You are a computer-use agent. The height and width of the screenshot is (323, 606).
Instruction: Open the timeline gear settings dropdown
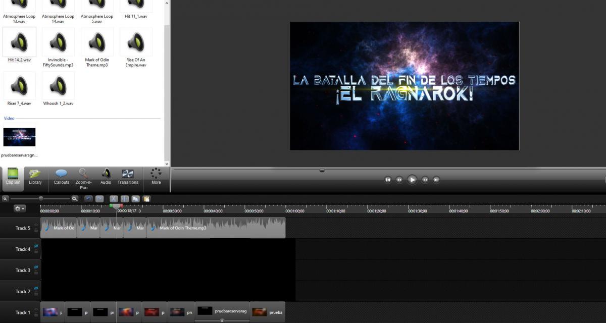[20, 208]
